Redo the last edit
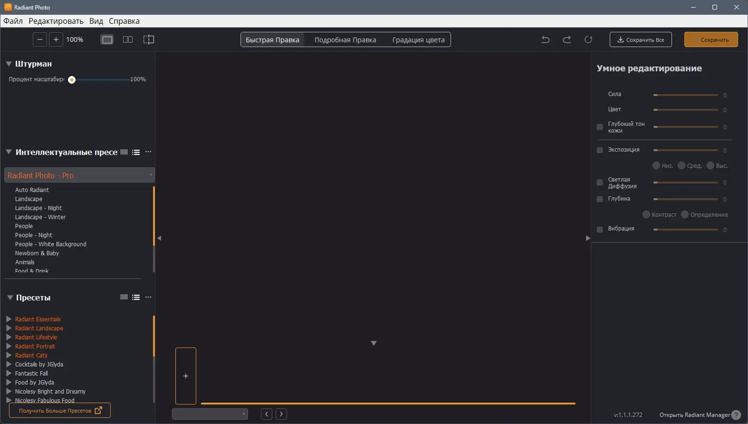748x424 pixels. pos(567,39)
